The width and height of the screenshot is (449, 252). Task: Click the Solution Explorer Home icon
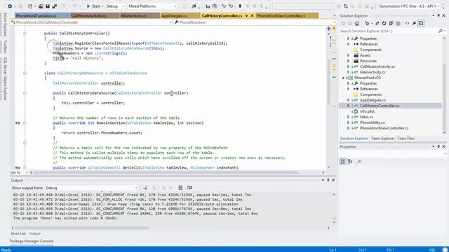[357, 23]
